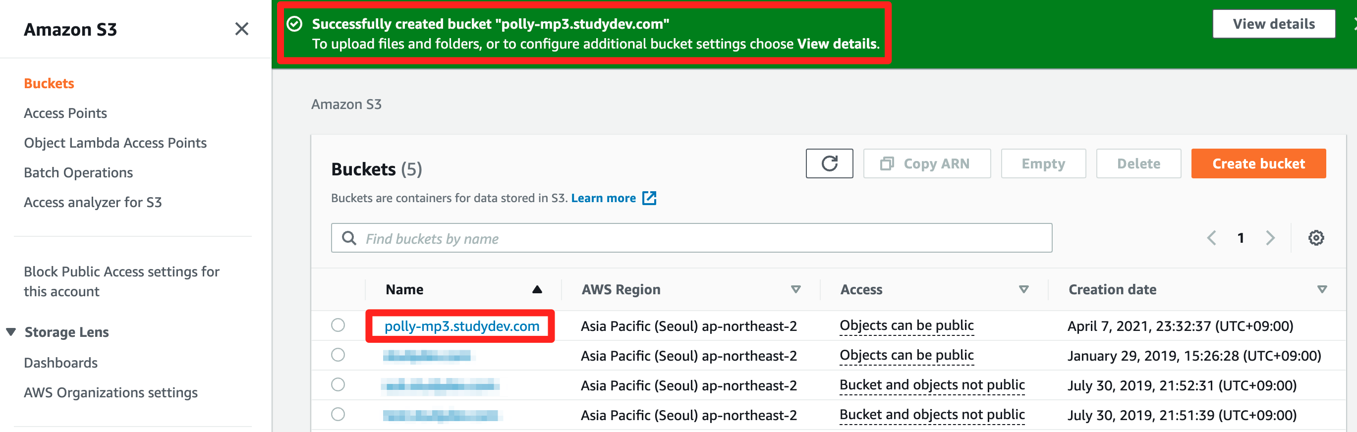Click Bucket and objects not public at 21:51:39
The height and width of the screenshot is (432, 1357).
pos(931,415)
